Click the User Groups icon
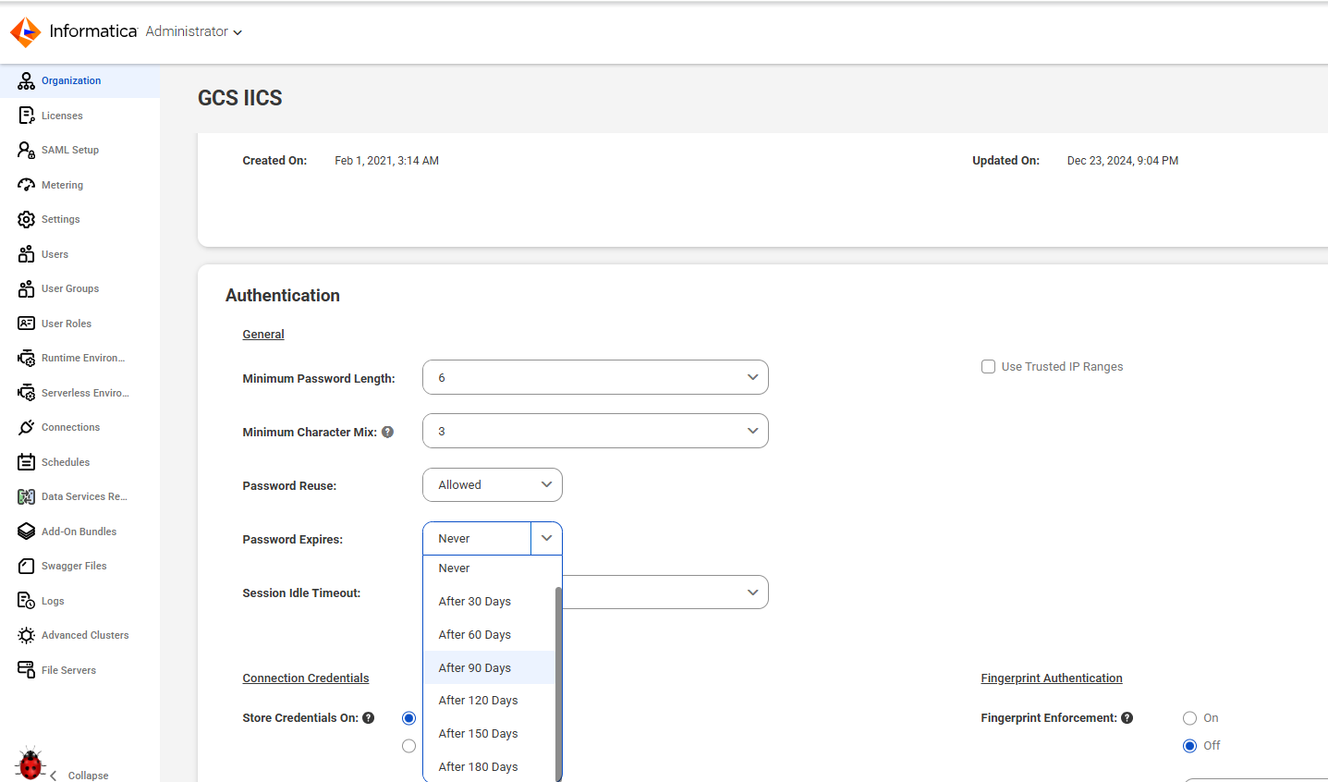Screen dimensions: 1328x782 tap(26, 288)
